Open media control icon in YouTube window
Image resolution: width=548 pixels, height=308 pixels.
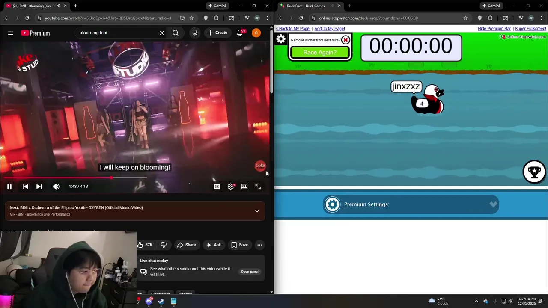pos(247,18)
